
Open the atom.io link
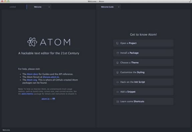click(45, 99)
